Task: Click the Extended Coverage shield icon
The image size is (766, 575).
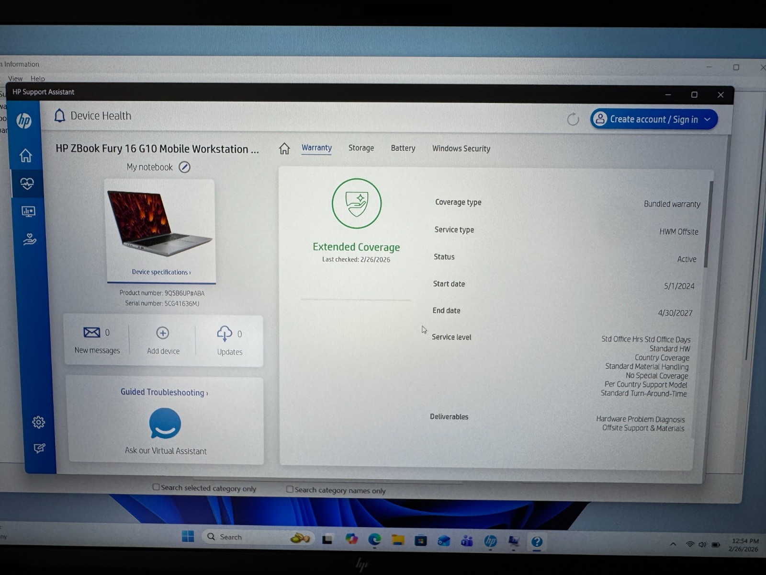Action: click(357, 204)
